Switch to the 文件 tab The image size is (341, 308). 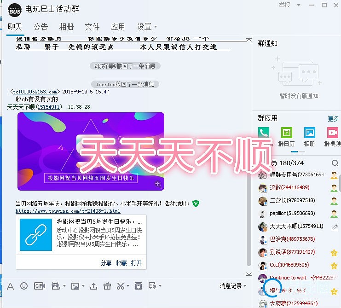[92, 27]
